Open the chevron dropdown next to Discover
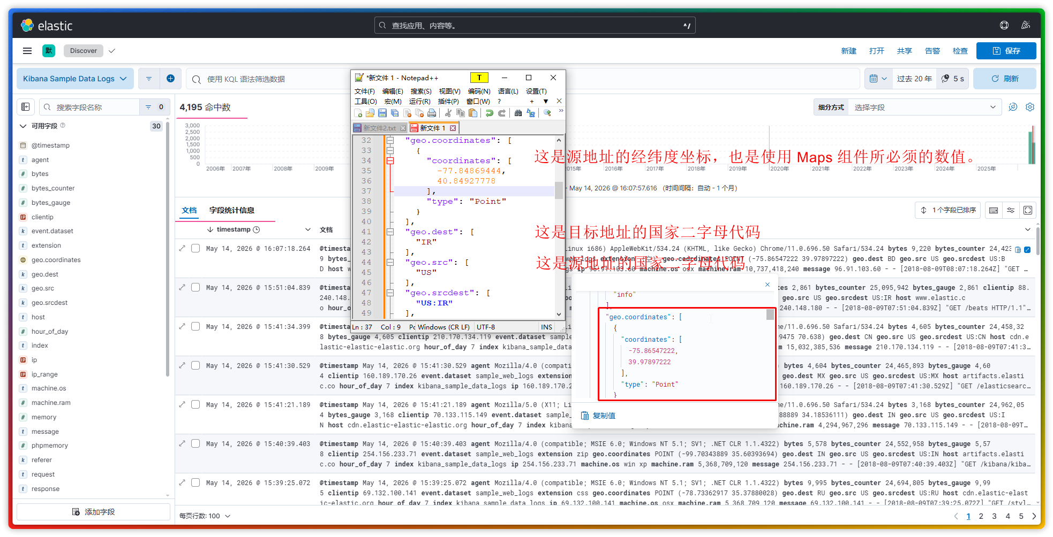Screen dimensions: 1053x537 (x=112, y=51)
